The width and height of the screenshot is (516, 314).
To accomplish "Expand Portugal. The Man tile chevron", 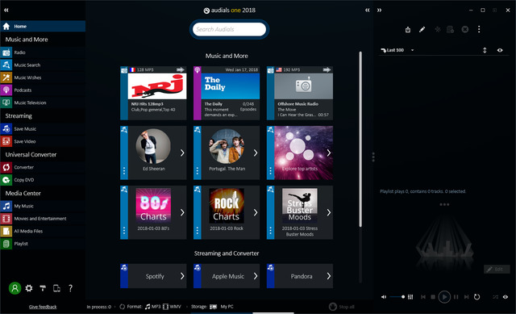I will pyautogui.click(x=256, y=153).
